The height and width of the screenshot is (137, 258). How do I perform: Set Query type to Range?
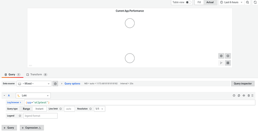pyautogui.click(x=26, y=109)
